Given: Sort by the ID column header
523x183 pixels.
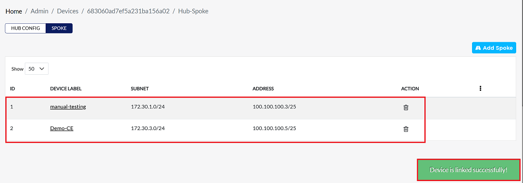Looking at the screenshot, I should click(x=12, y=89).
